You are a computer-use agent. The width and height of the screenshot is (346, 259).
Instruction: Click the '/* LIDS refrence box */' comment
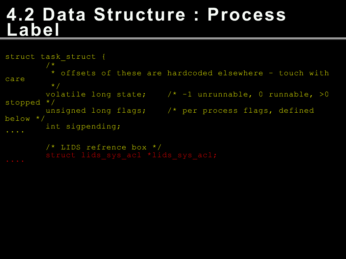(104, 147)
